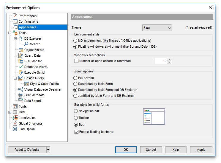The image size is (221, 163).
Task: Open Reset to Defaults dropdown arrow
Action: click(x=48, y=150)
